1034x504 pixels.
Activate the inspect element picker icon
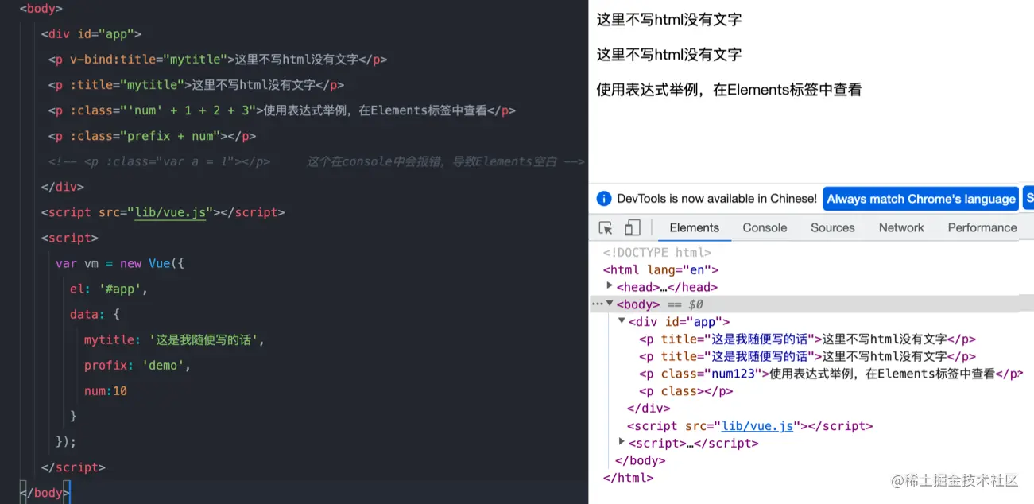click(x=606, y=228)
